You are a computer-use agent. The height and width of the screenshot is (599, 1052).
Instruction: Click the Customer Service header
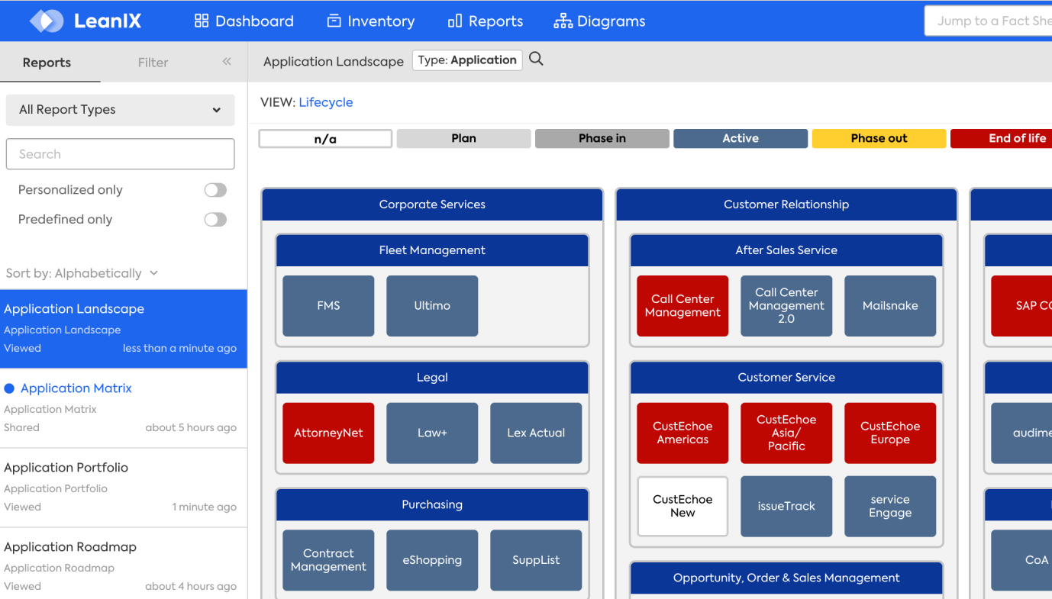pyautogui.click(x=786, y=378)
